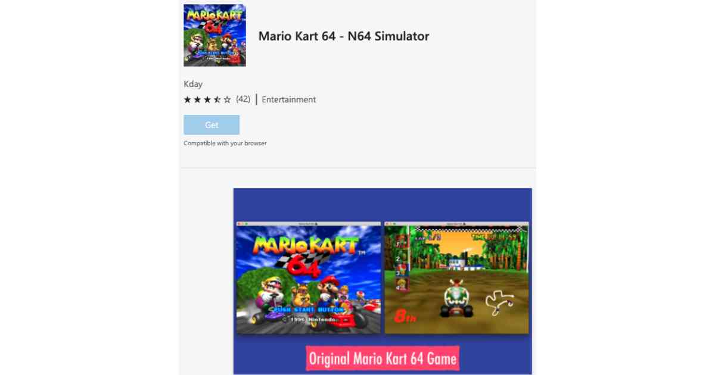The image size is (715, 375).
Task: Click the second rating star
Action: click(x=197, y=99)
